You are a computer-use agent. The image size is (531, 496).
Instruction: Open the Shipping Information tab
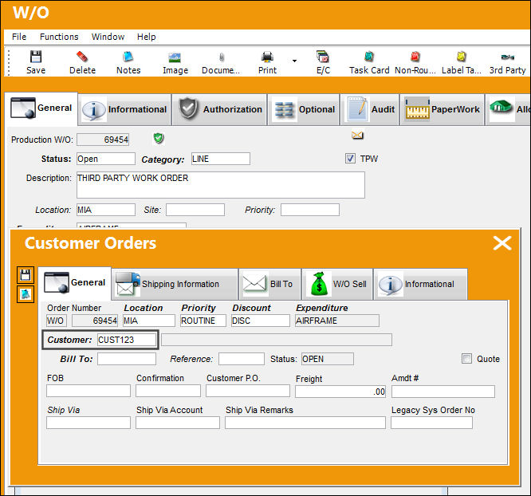click(175, 284)
